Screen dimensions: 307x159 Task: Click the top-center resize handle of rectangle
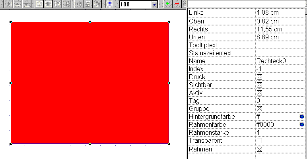(90, 22)
